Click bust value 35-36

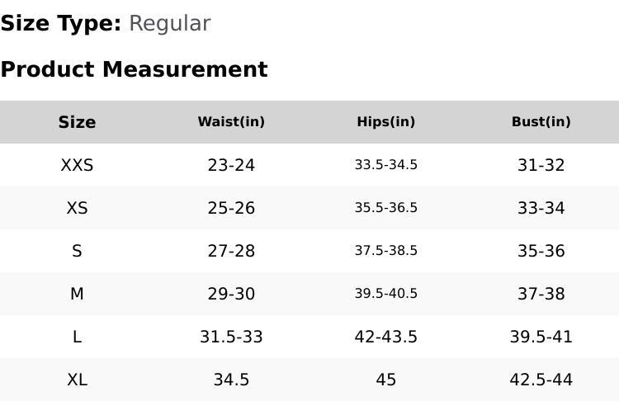541,251
